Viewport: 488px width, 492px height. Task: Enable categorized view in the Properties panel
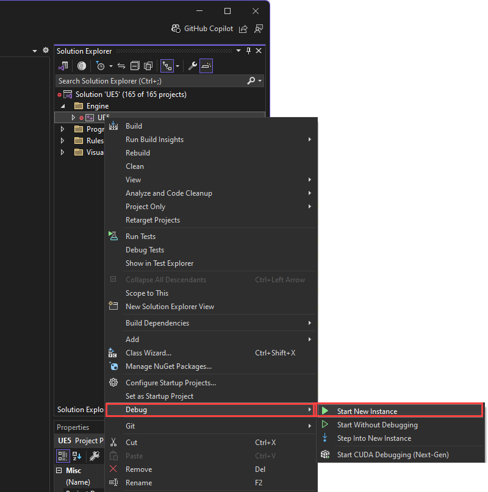[x=63, y=455]
